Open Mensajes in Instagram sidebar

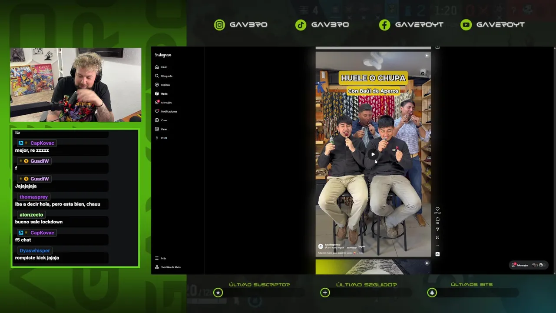click(163, 103)
